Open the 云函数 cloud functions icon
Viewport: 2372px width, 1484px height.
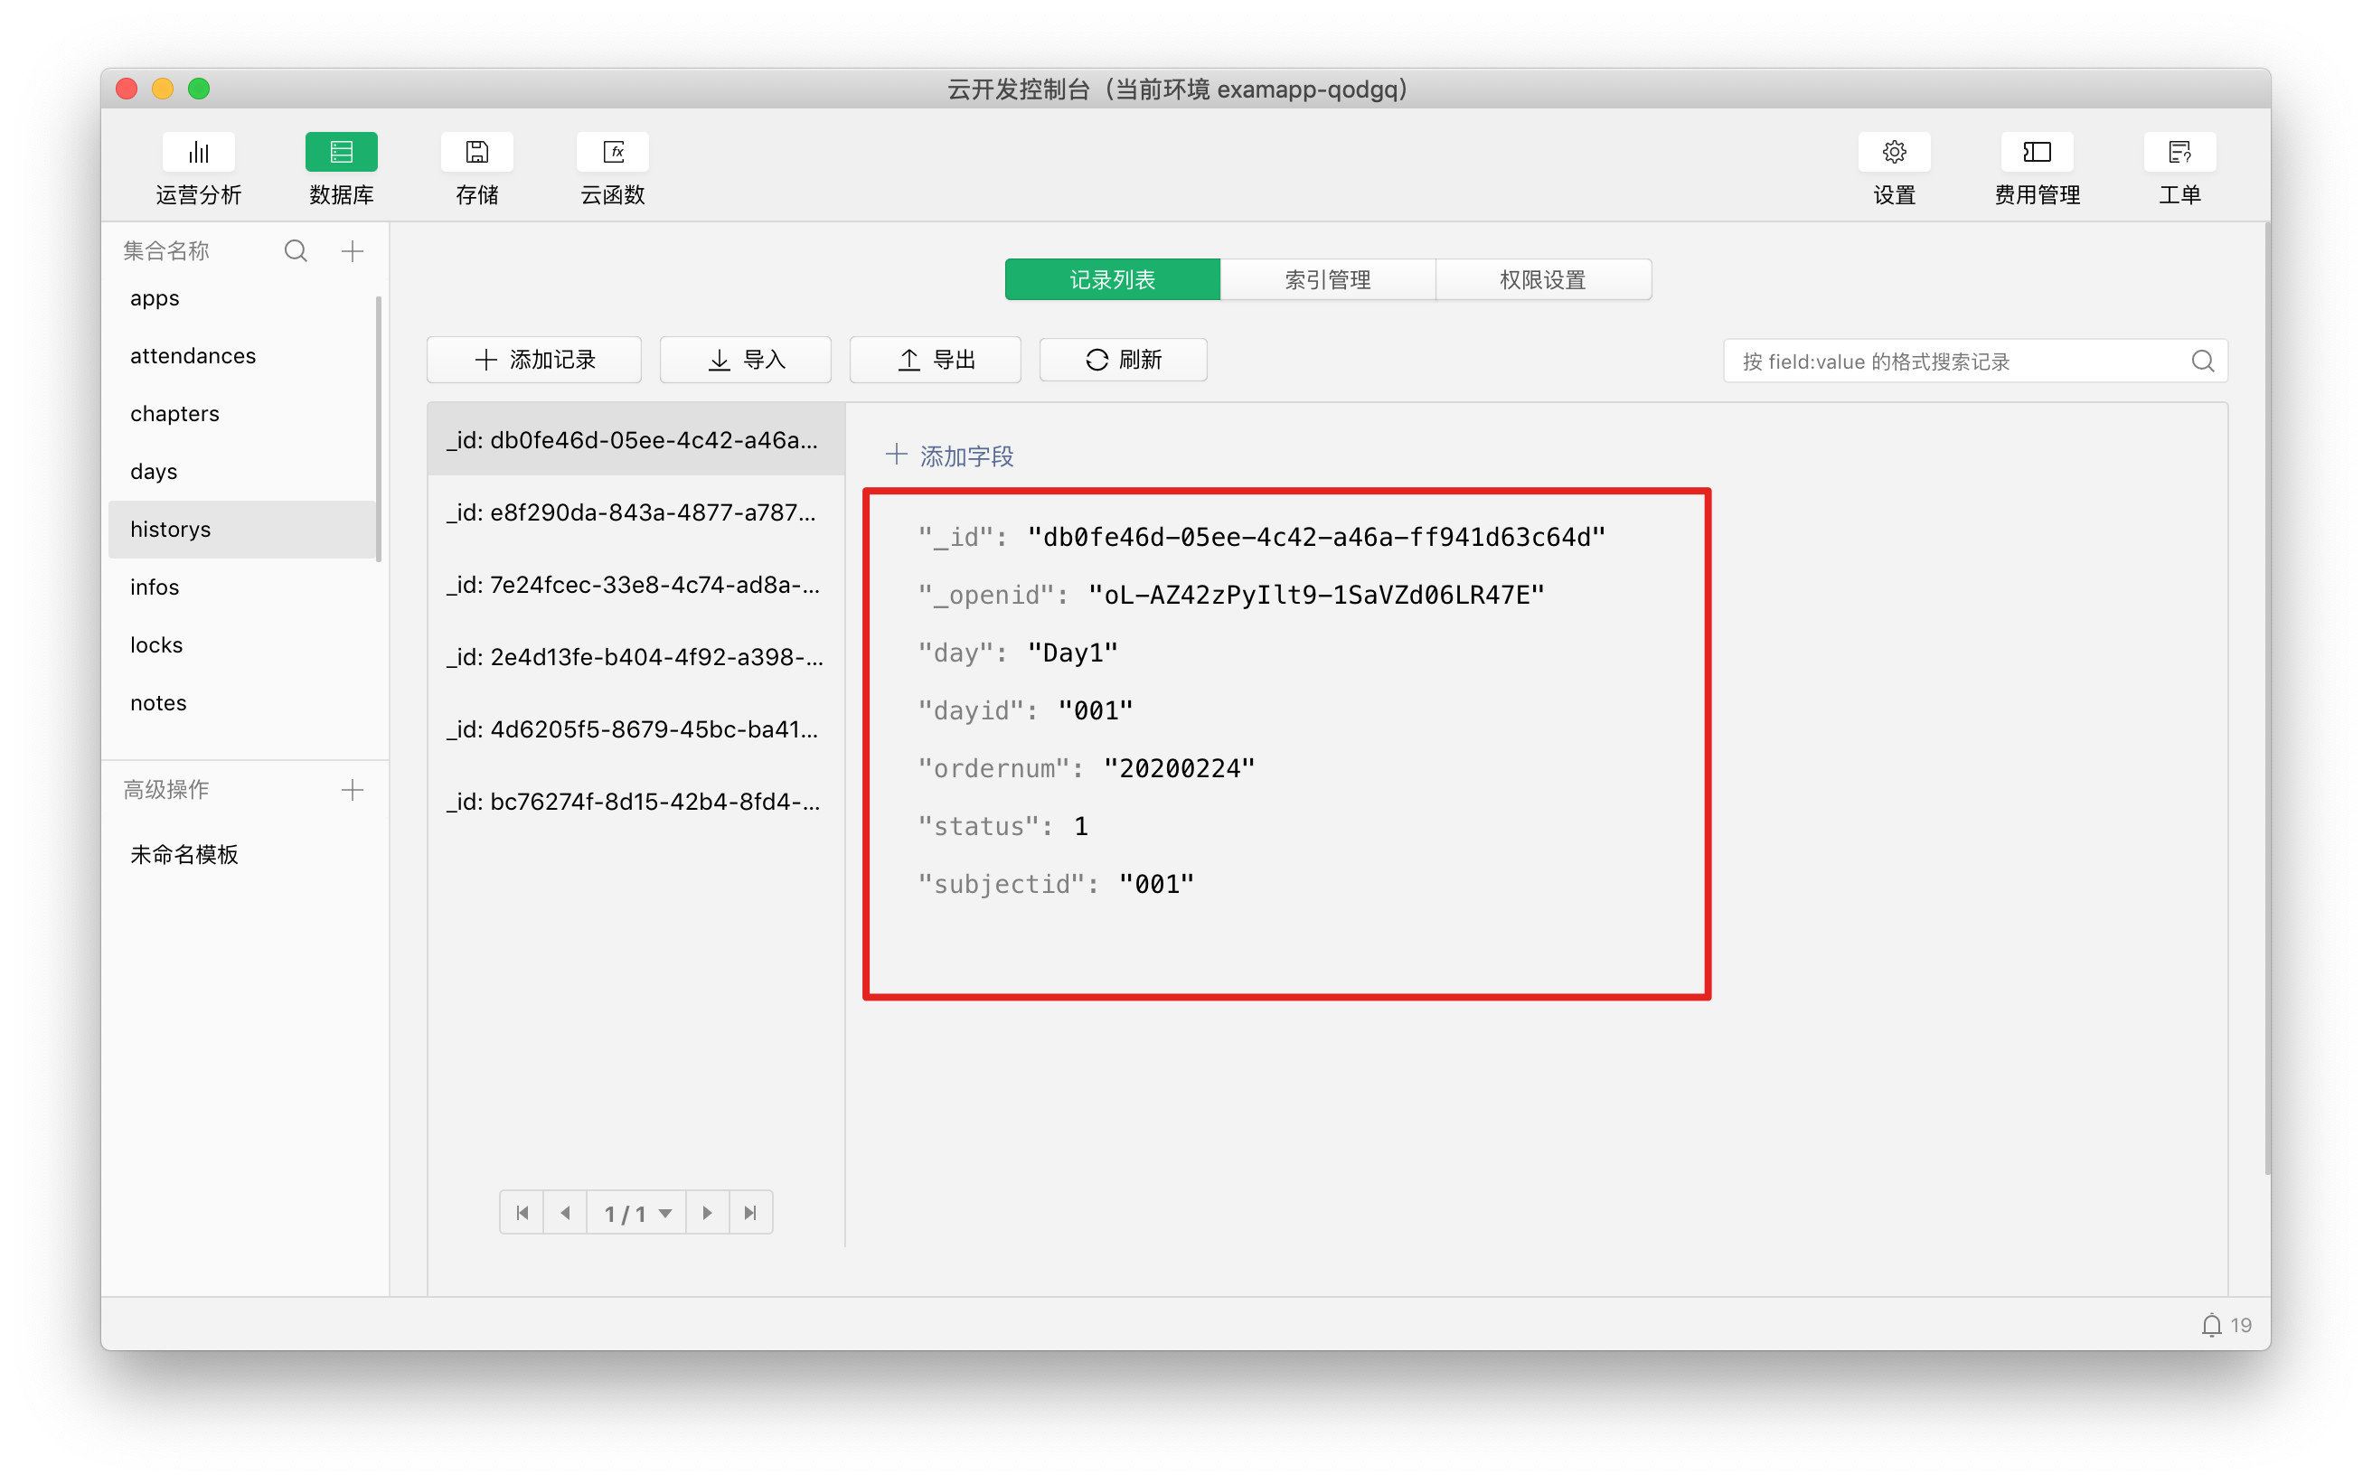tap(612, 152)
